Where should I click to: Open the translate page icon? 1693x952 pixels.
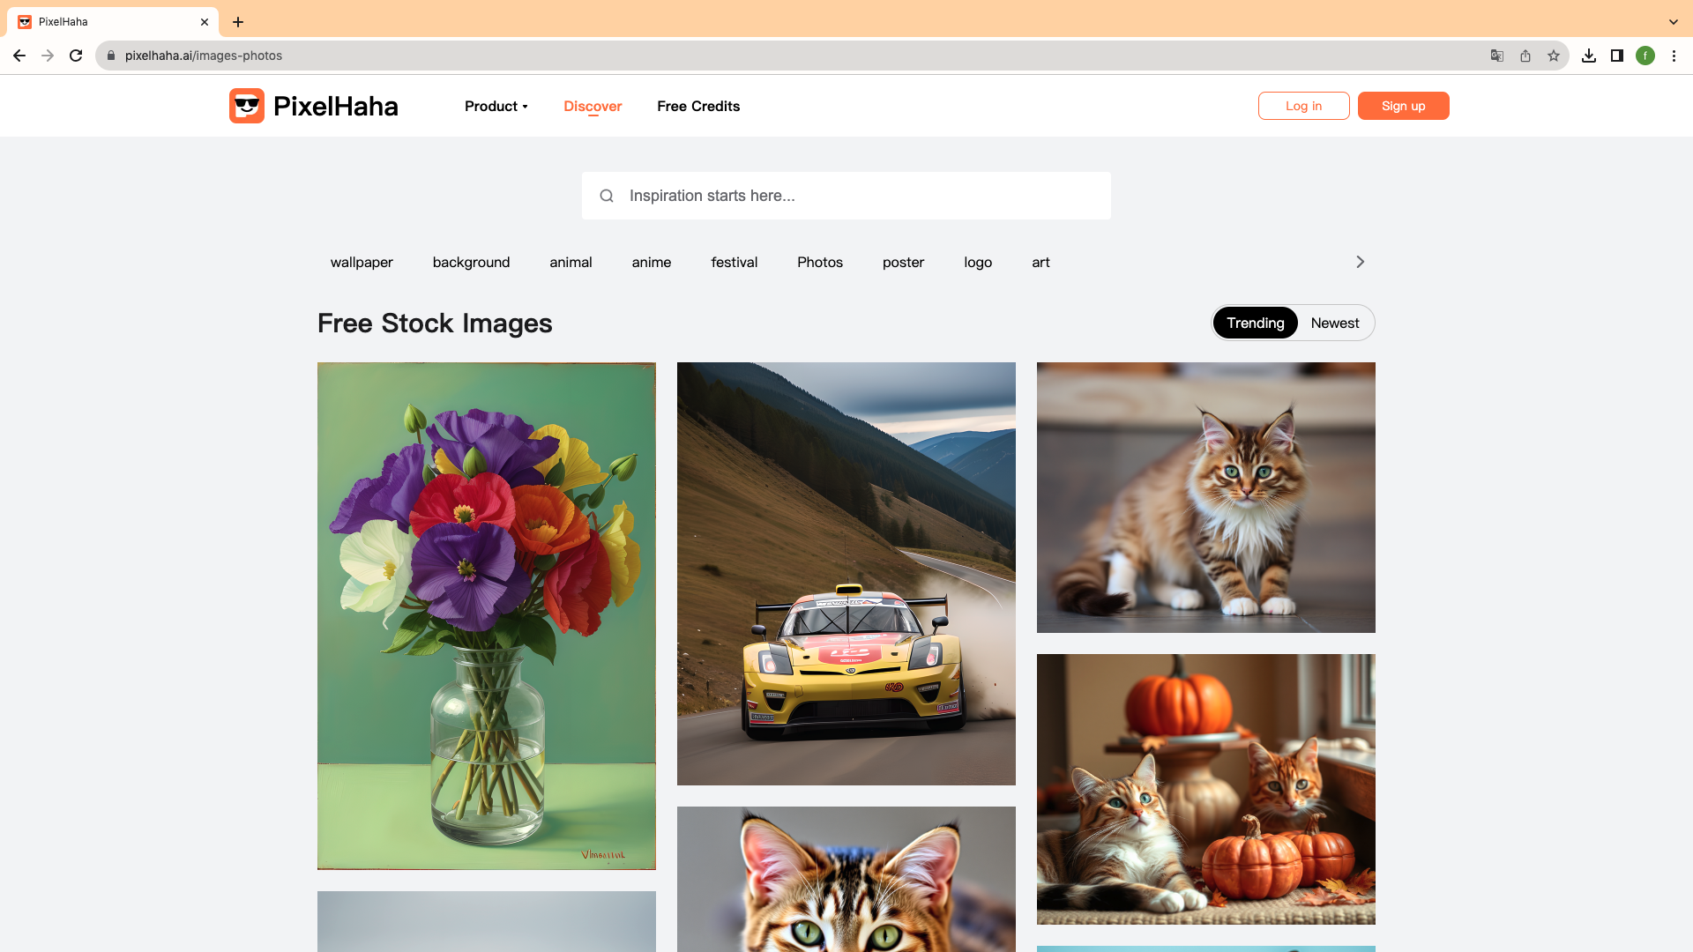click(1497, 56)
